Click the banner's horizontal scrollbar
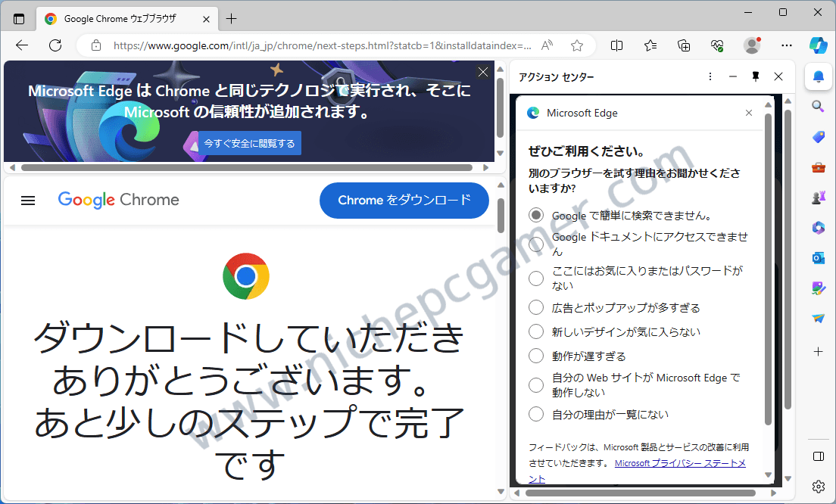This screenshot has height=504, width=836. pos(247,167)
